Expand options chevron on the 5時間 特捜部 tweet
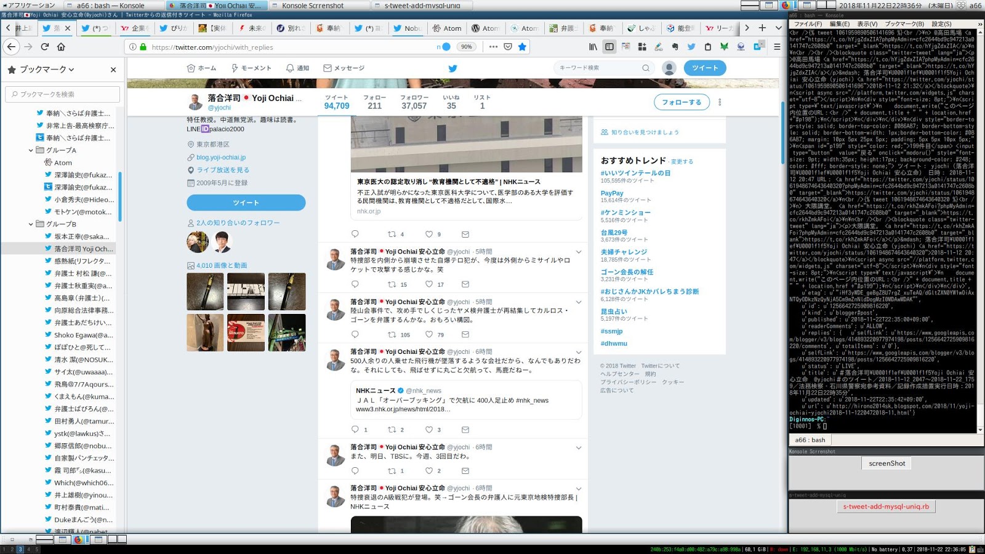The image size is (985, 554). (x=579, y=252)
